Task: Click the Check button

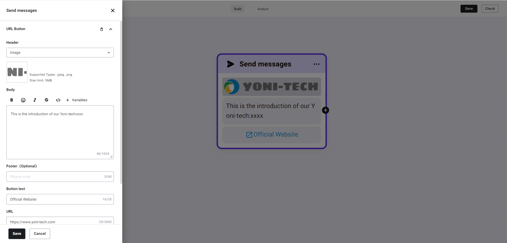Action: point(490,9)
